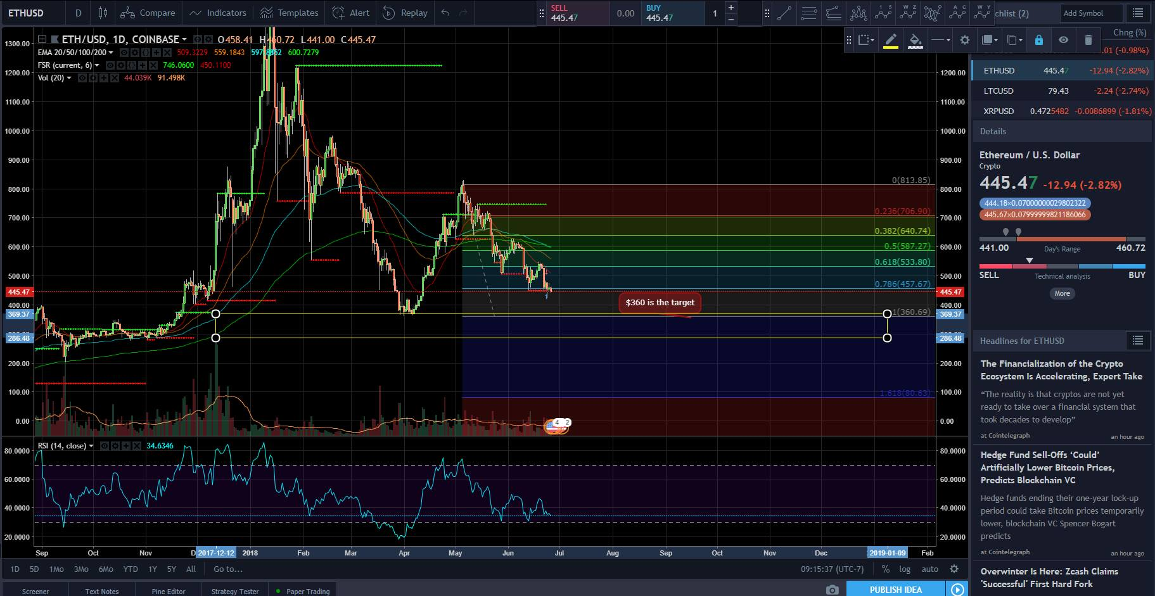Toggle log scale on the price axis

tap(905, 569)
